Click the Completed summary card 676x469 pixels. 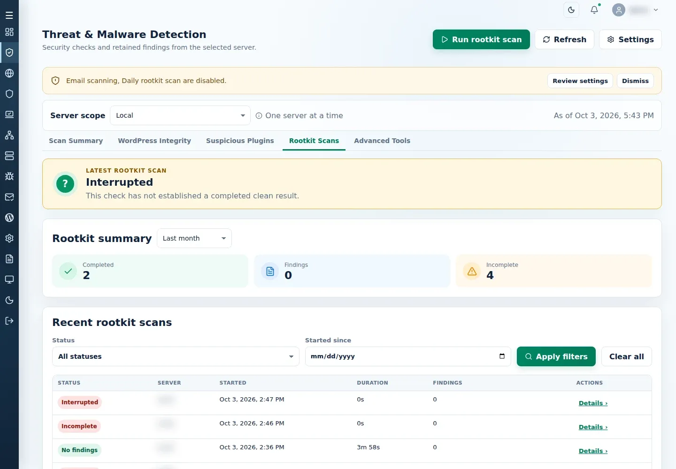150,271
